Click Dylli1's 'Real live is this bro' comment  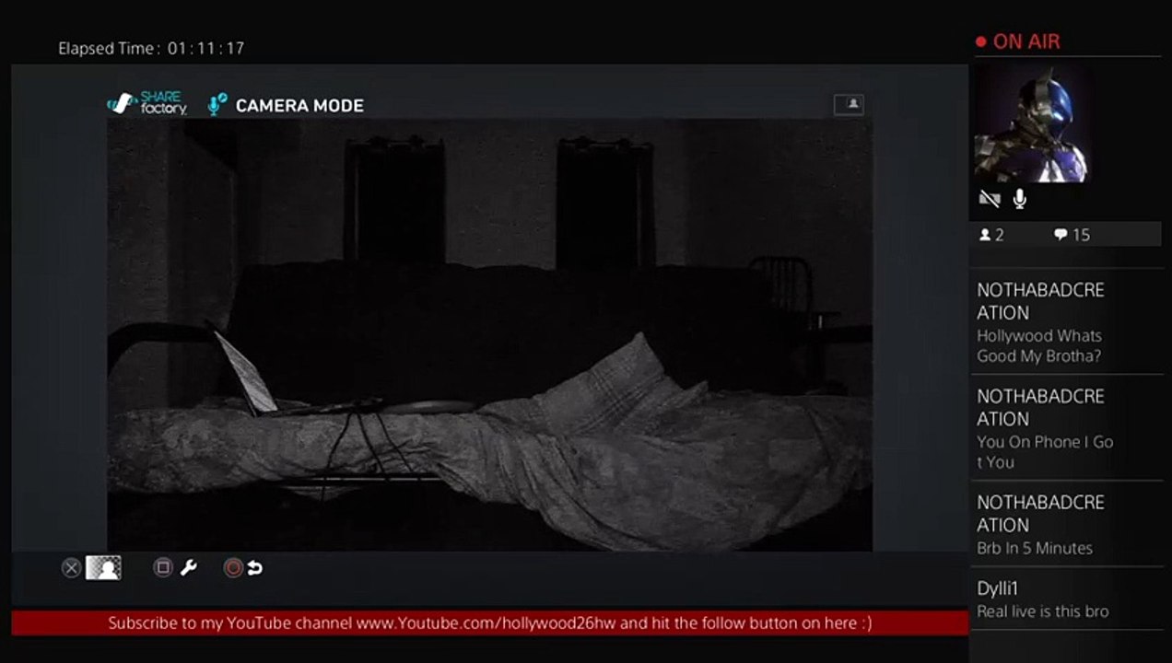click(1043, 611)
